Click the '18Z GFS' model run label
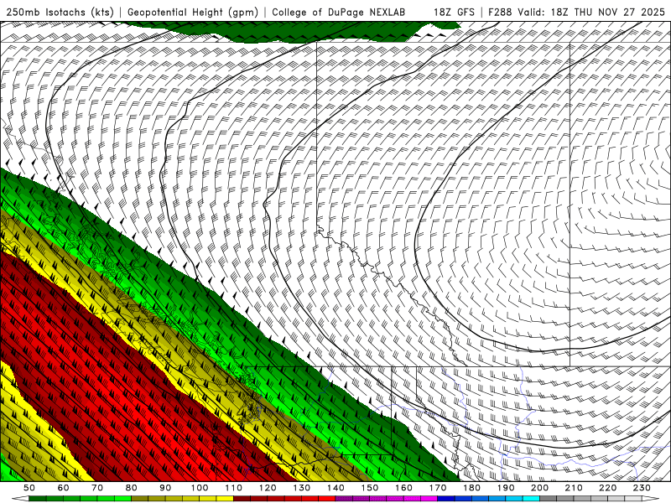This screenshot has width=671, height=503. (454, 13)
